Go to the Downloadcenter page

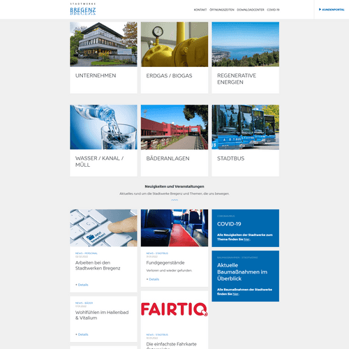tap(251, 10)
